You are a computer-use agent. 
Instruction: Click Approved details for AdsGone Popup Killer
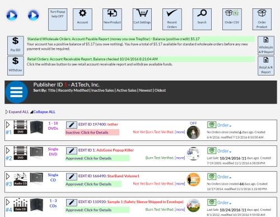click(97, 158)
